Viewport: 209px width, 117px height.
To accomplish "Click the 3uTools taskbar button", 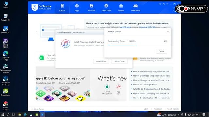I will click(42, 115).
